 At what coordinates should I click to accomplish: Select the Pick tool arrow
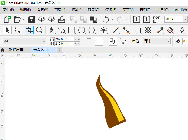[7, 30]
